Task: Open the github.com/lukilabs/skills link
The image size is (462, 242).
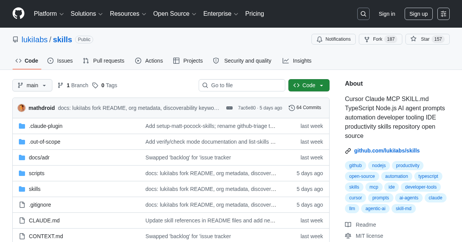Action: 387,151
